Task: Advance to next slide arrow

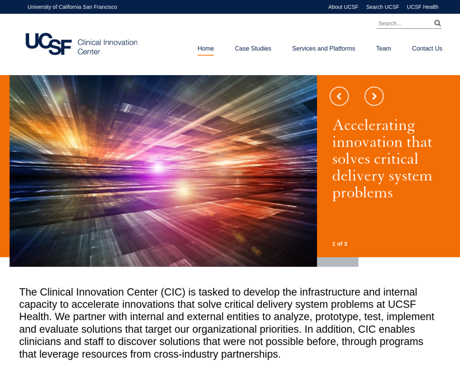Action: [x=374, y=96]
